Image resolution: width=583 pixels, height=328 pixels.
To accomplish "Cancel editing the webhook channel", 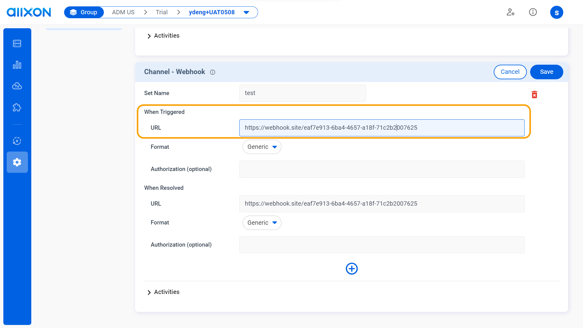I will [x=510, y=72].
